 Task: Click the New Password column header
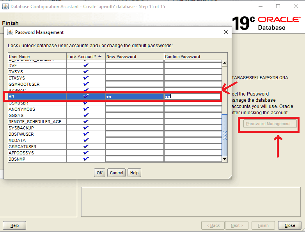pos(135,57)
